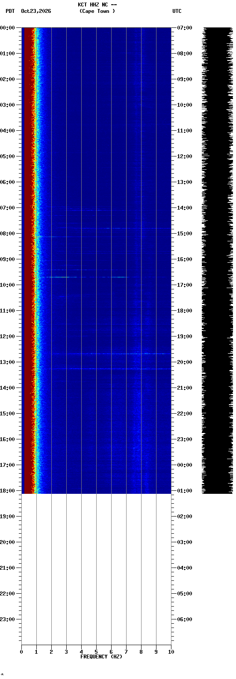
Task: Click the date 'Oct23,2026'
Action: pyautogui.click(x=36, y=11)
